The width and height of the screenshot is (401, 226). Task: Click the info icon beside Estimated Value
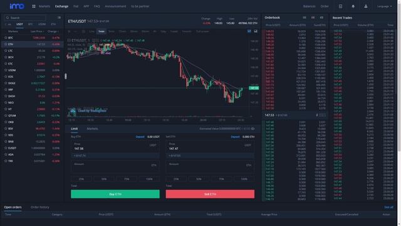click(253, 129)
